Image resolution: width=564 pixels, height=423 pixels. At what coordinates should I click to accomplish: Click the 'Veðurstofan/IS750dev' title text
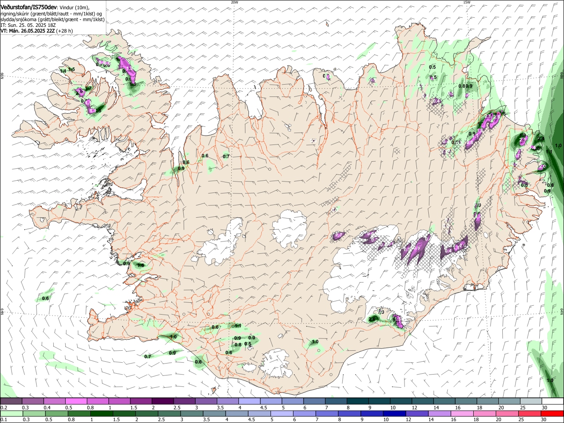point(29,7)
